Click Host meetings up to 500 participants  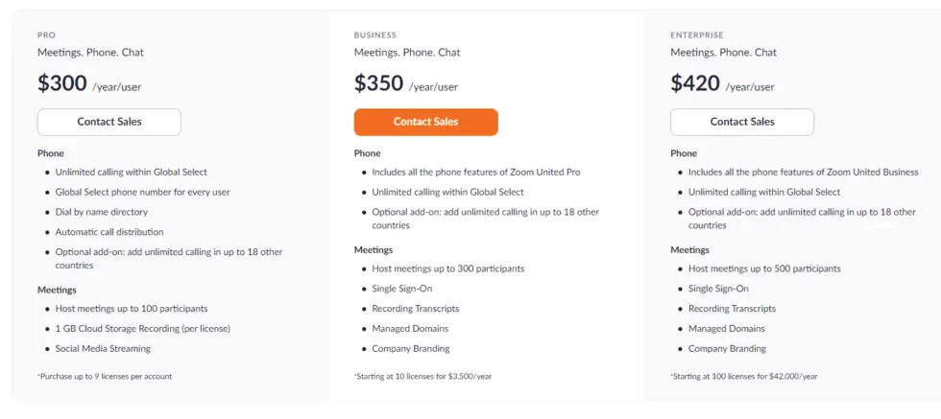pyautogui.click(x=764, y=268)
